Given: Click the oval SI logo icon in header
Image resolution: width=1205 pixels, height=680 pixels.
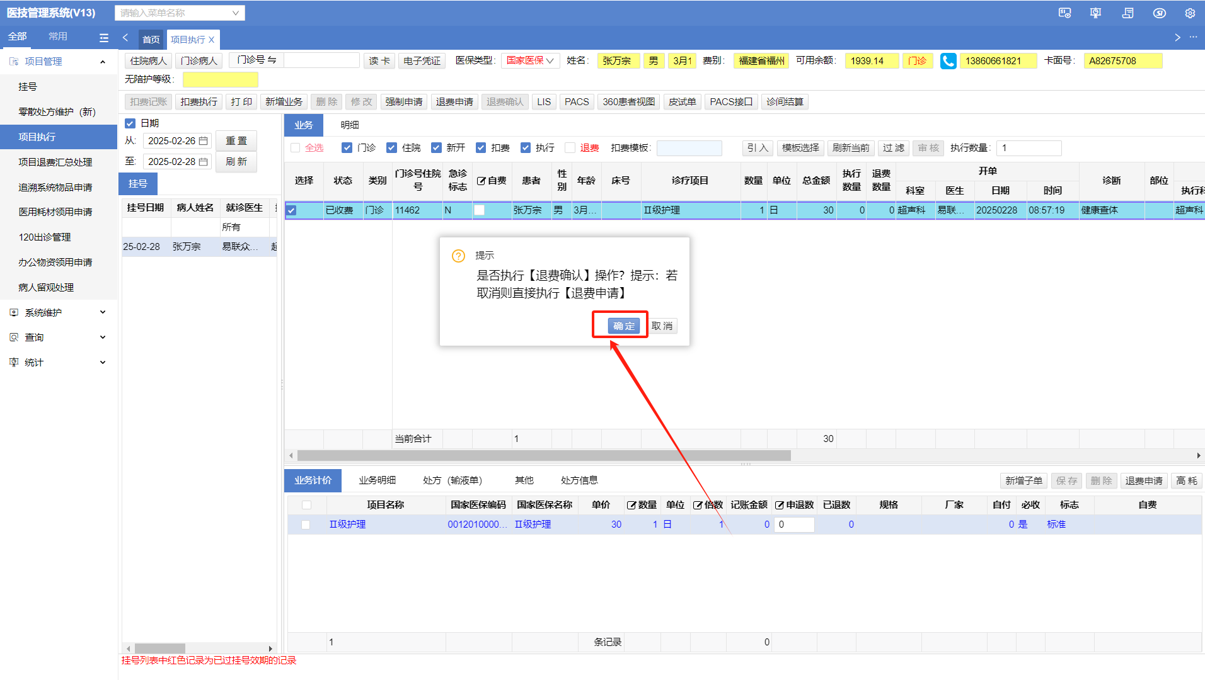Looking at the screenshot, I should click(1160, 13).
